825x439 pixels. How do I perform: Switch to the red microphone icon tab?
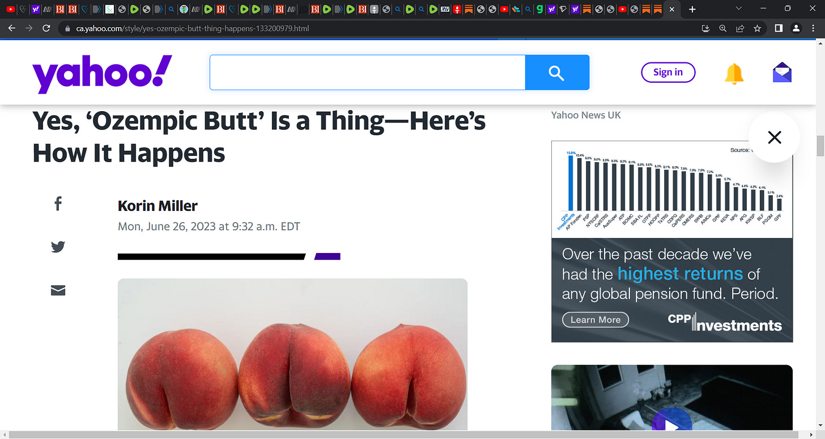tap(457, 10)
